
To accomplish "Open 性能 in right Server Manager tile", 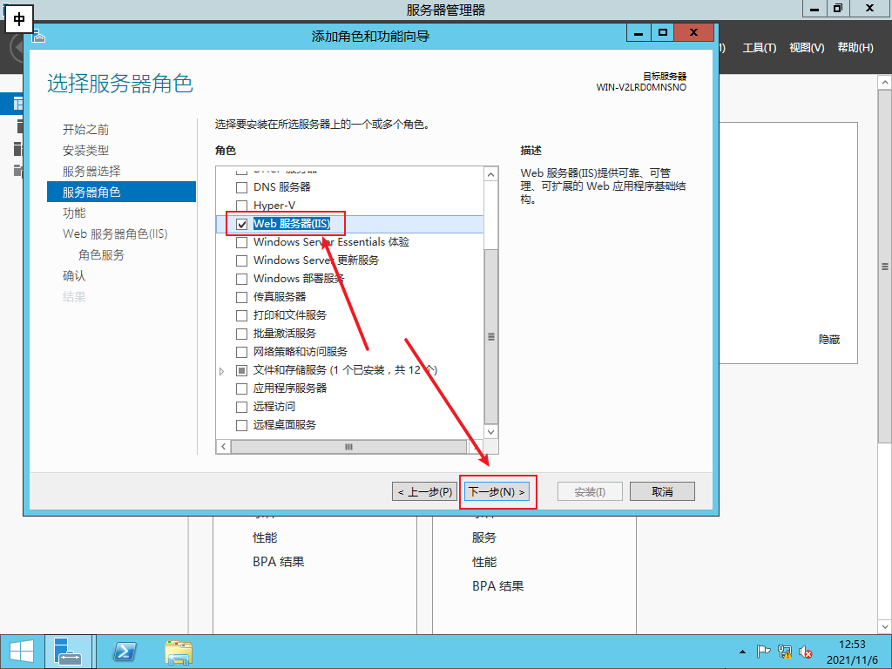I will click(x=484, y=562).
